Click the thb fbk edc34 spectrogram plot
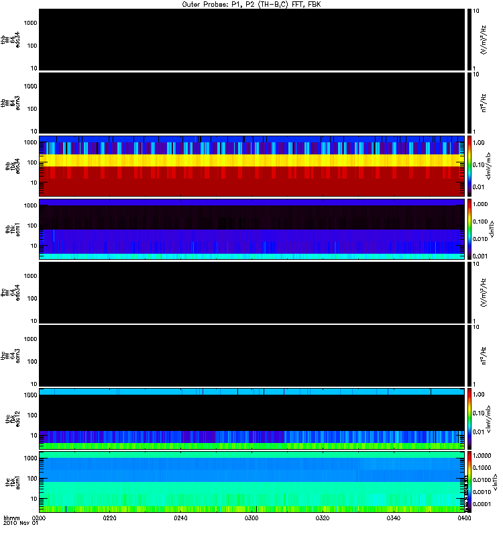The height and width of the screenshot is (537, 503). (x=252, y=166)
